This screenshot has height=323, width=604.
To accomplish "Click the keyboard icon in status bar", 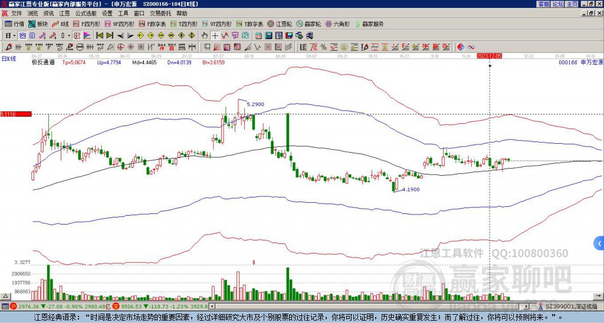I will (5, 306).
